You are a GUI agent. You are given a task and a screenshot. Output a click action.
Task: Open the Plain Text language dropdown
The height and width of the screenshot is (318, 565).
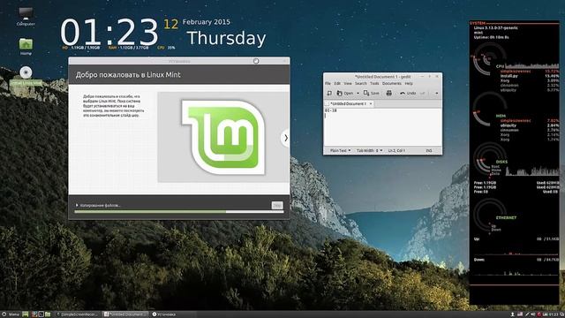(340, 150)
